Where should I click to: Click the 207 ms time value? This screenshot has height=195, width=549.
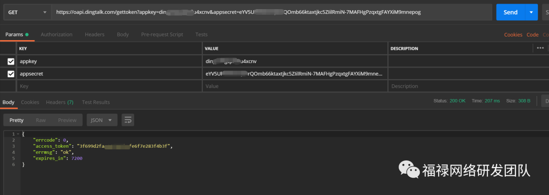pos(492,101)
